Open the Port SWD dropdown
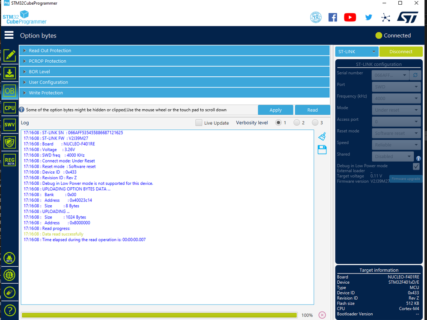The image size is (427, 320). (x=396, y=87)
